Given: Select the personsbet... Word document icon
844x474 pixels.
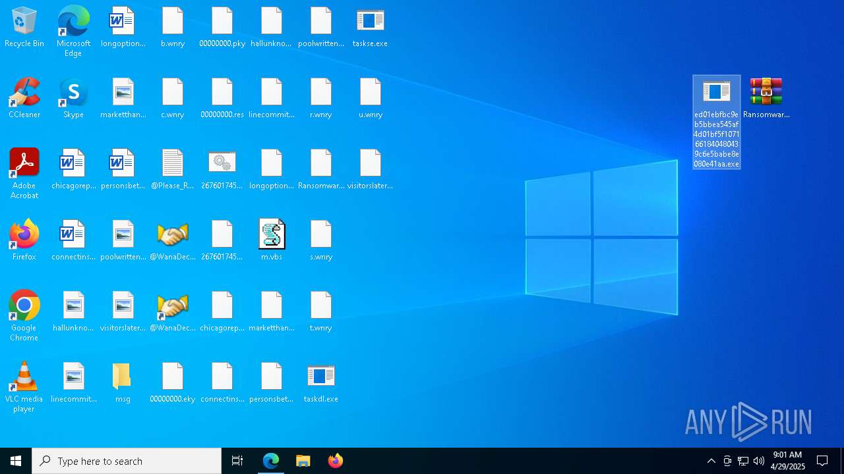Looking at the screenshot, I should coord(123,170).
